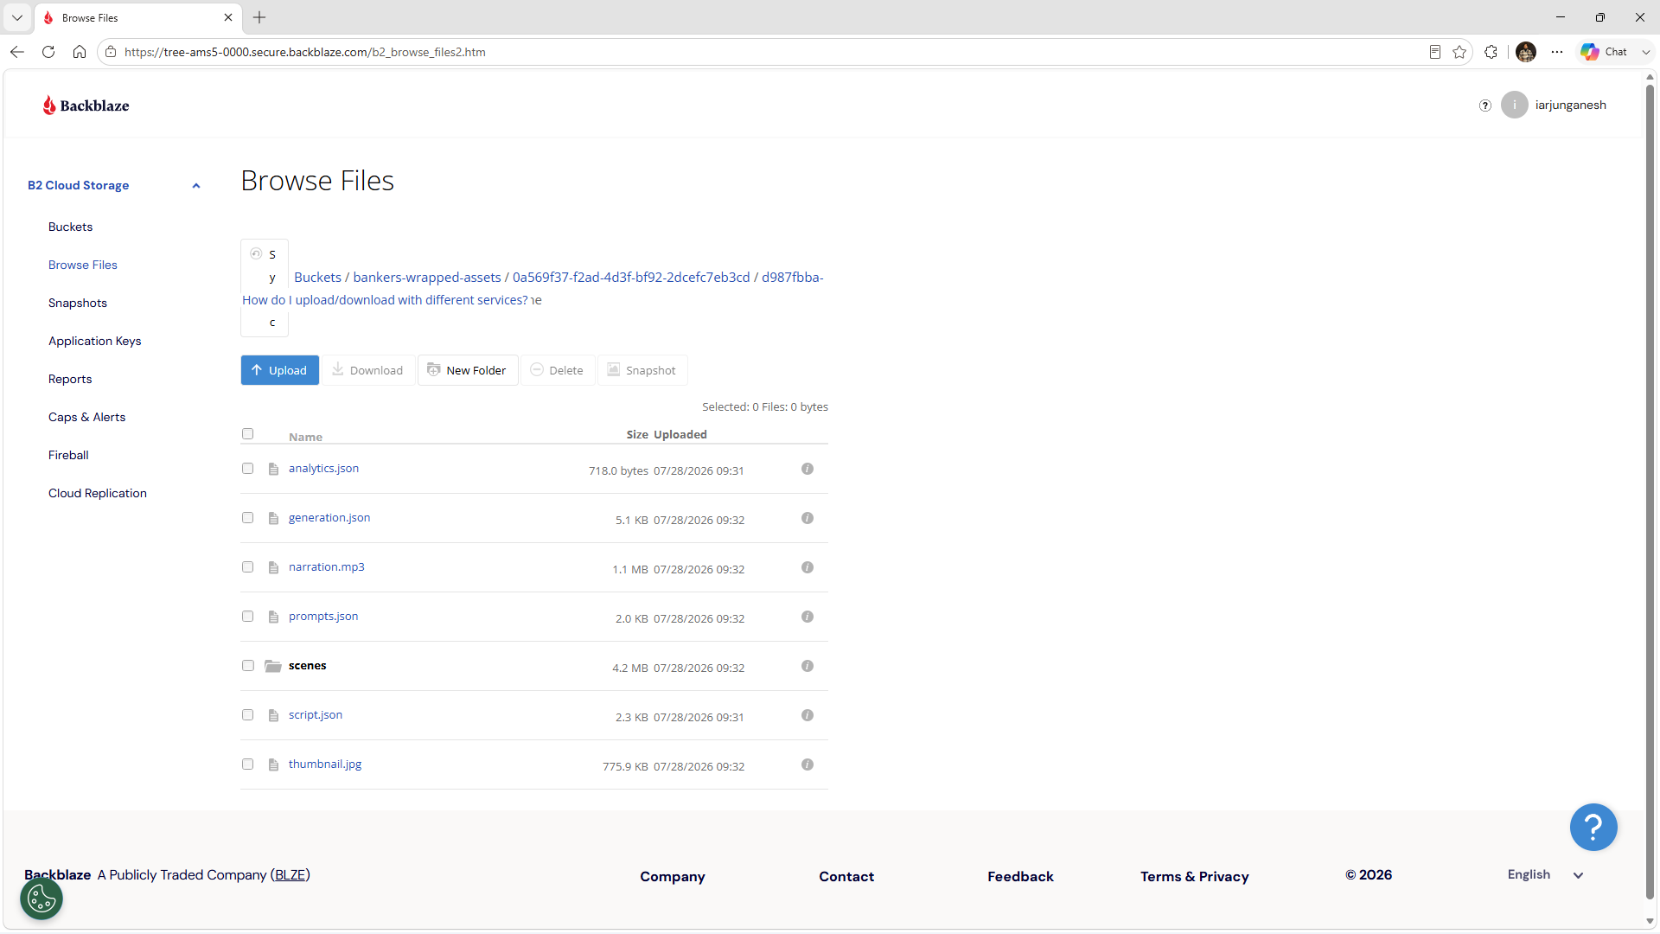Viewport: 1660px width, 934px height.
Task: Refresh the browser page
Action: click(x=48, y=52)
